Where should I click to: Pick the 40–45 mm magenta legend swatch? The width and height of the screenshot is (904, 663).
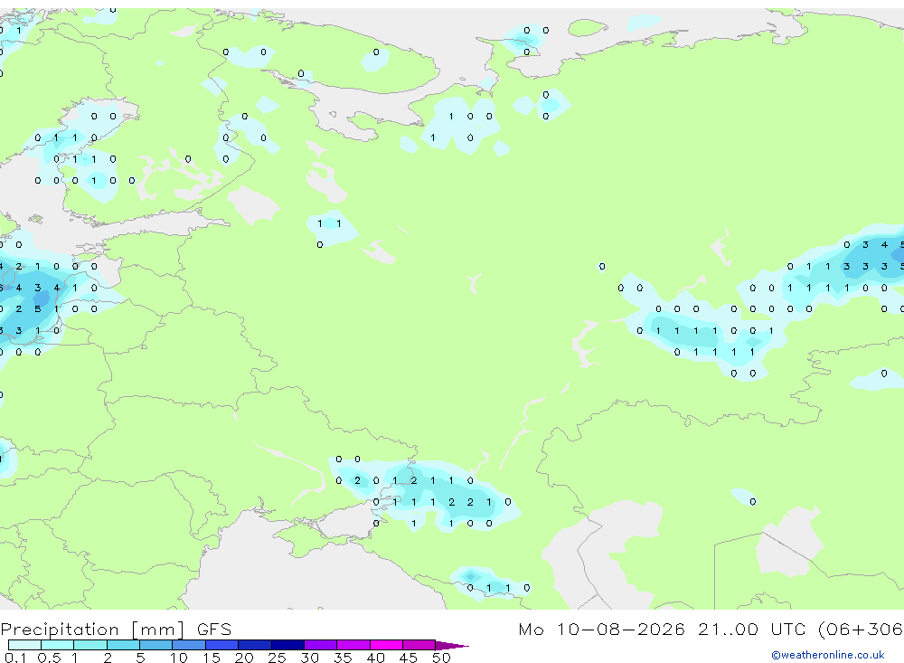point(386,645)
